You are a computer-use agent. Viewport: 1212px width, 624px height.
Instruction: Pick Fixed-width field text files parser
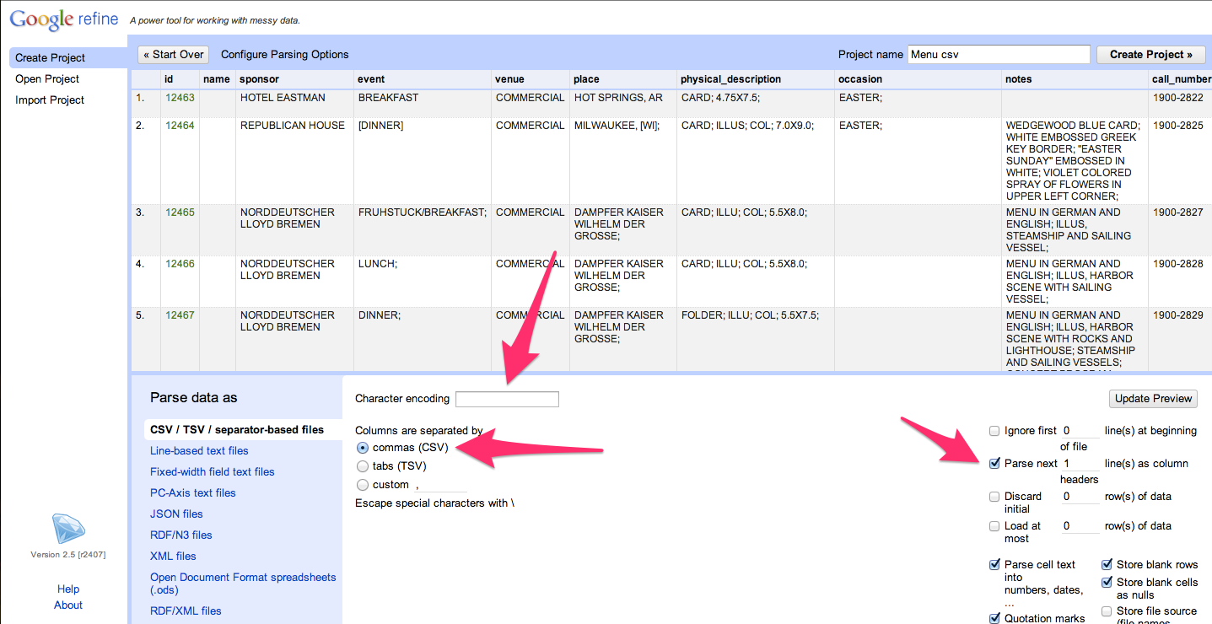[x=213, y=472]
